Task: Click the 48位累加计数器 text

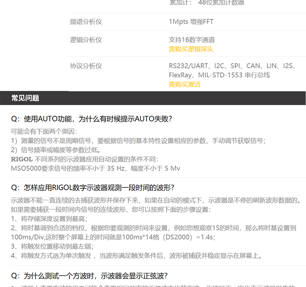Action: click(x=221, y=3)
